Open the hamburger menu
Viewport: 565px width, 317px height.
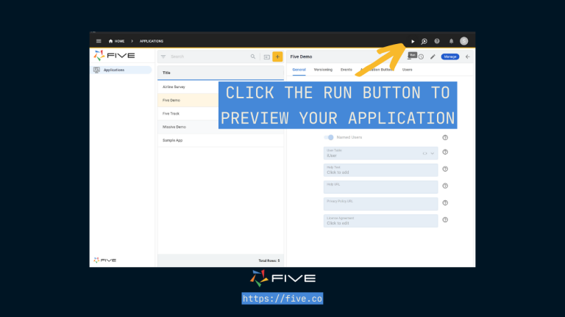click(x=99, y=41)
